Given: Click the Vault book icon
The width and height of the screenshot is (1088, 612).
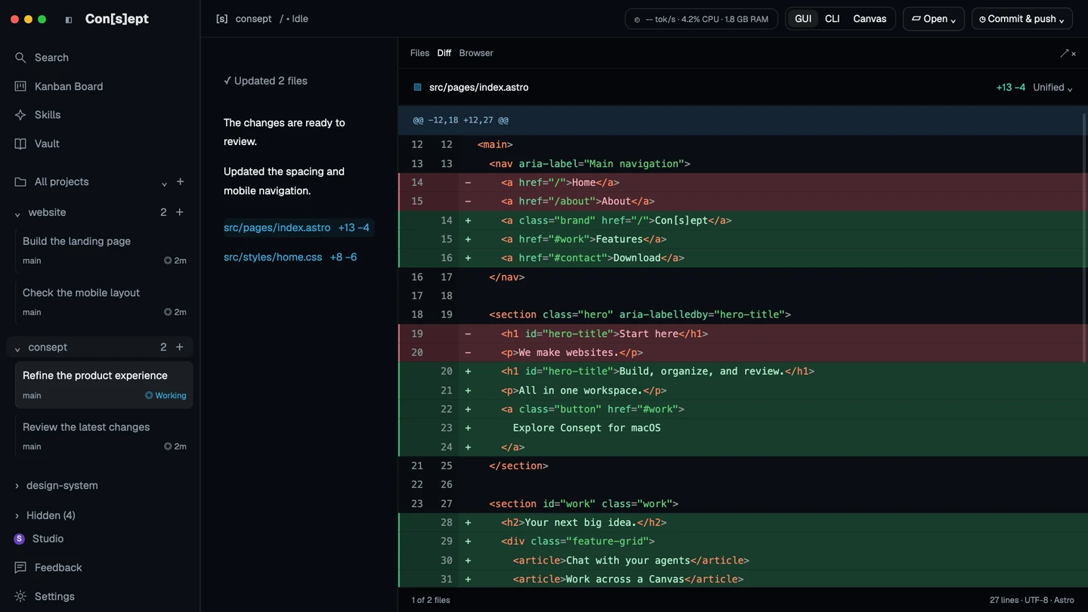Looking at the screenshot, I should [20, 144].
